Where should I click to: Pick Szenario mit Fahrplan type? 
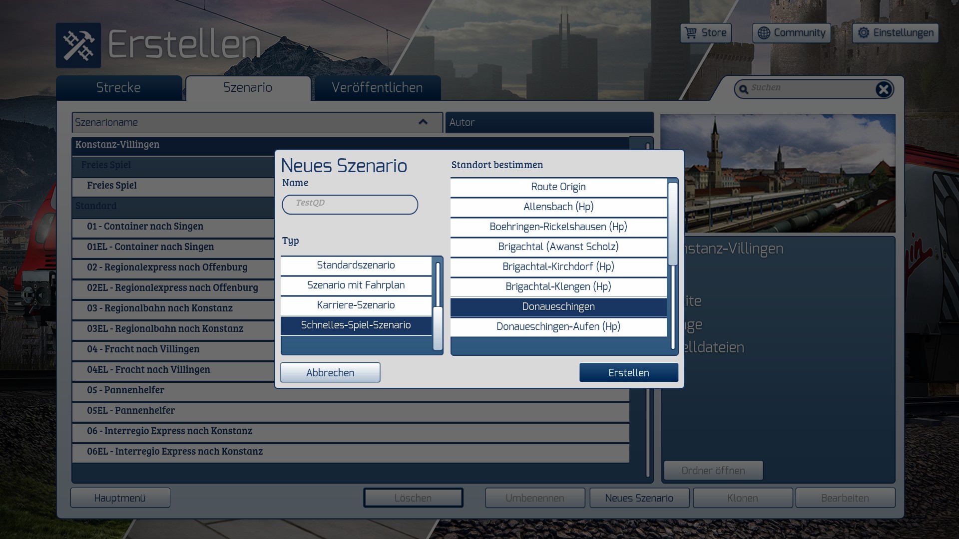pyautogui.click(x=356, y=285)
